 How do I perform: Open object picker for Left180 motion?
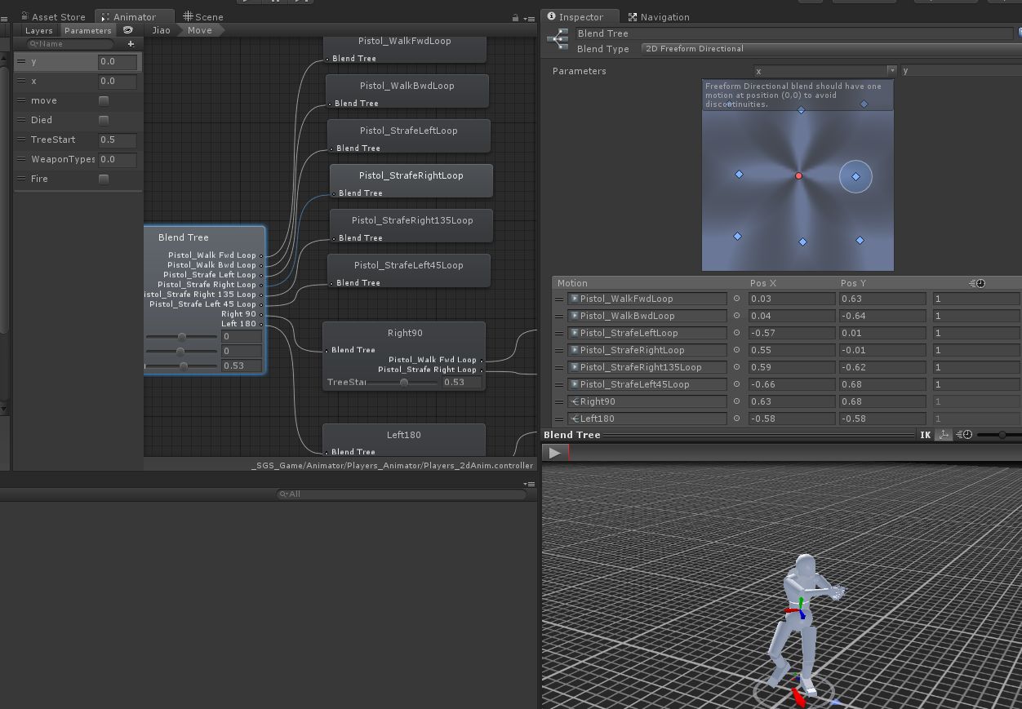click(x=736, y=419)
